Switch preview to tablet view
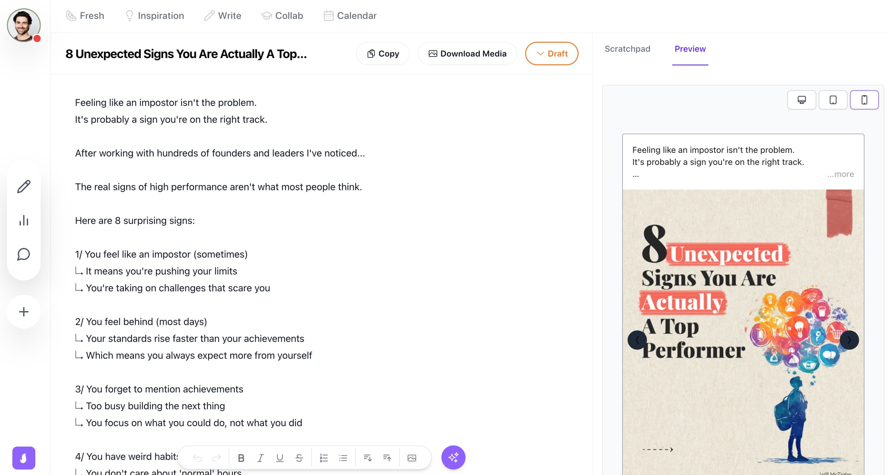 (x=833, y=100)
